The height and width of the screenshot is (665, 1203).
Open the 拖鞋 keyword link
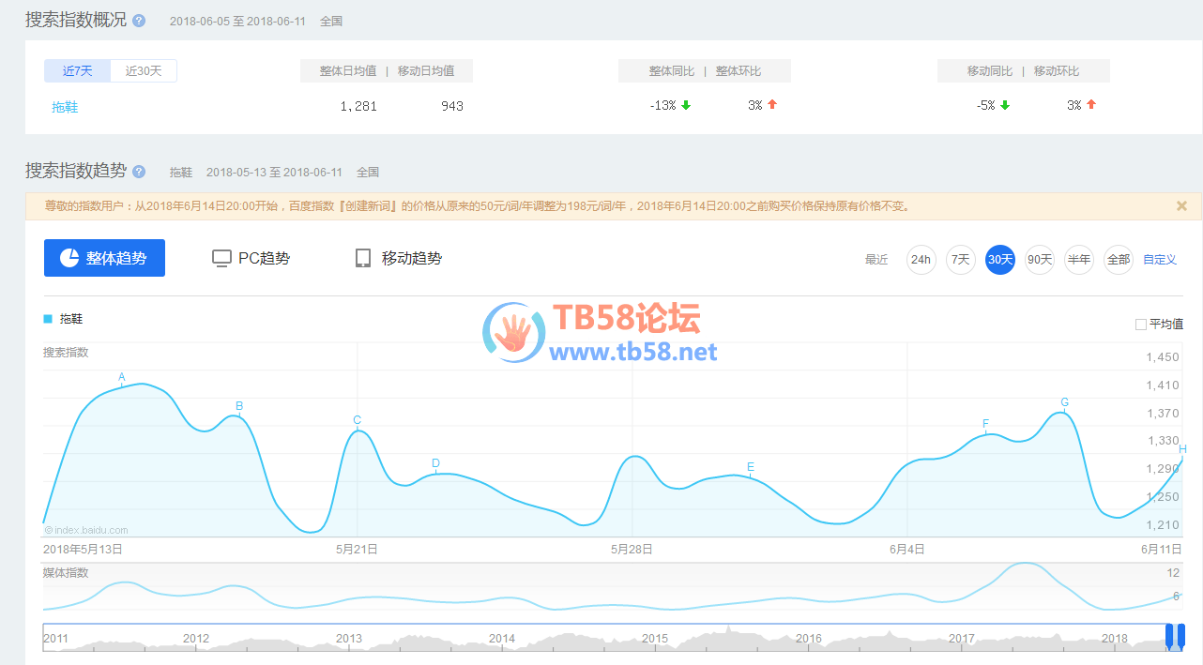click(x=65, y=107)
